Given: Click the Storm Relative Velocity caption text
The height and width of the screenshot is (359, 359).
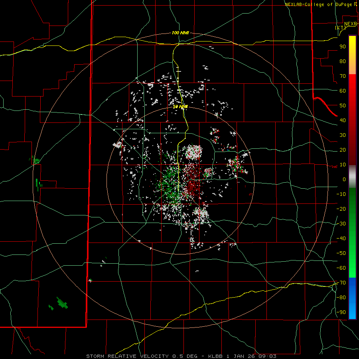Looking at the screenshot, I should pos(181,356).
